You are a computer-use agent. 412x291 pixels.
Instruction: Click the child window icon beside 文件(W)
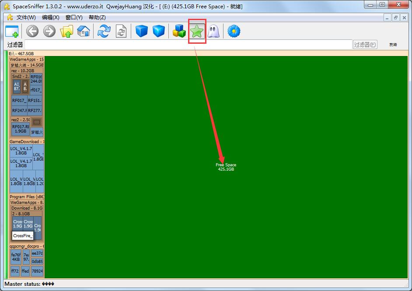tap(10, 18)
